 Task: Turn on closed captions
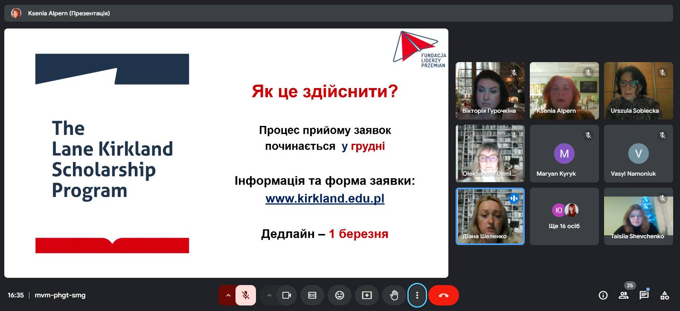pyautogui.click(x=312, y=295)
